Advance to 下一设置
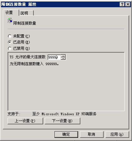This screenshot has height=141, width=132. click(x=62, y=121)
